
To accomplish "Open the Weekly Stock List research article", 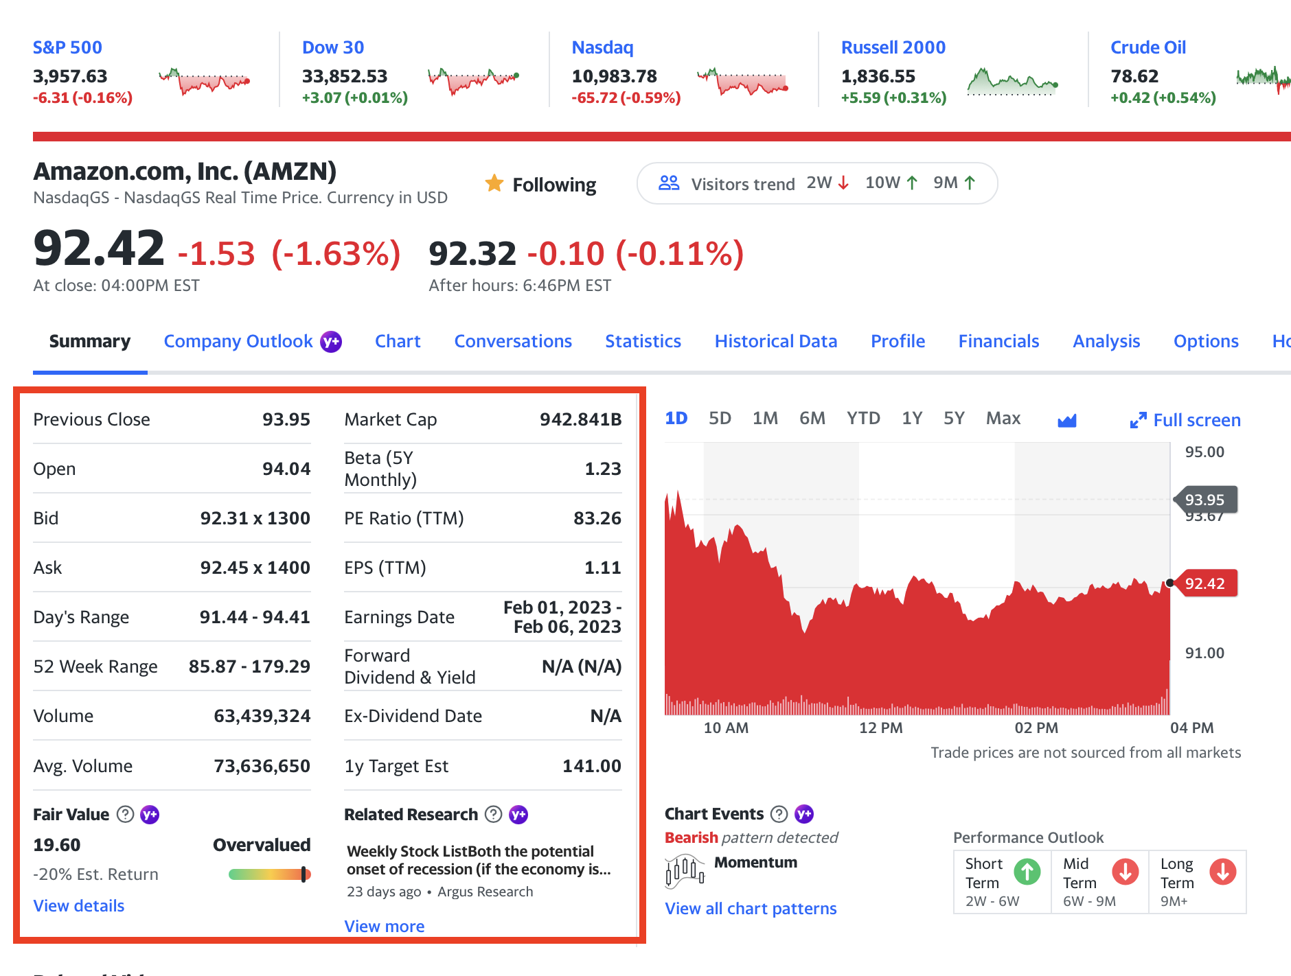I will pos(479,860).
